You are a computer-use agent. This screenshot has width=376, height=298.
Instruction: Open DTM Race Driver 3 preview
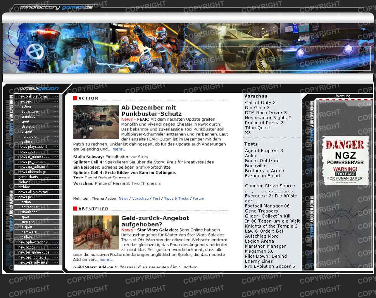pyautogui.click(x=266, y=113)
